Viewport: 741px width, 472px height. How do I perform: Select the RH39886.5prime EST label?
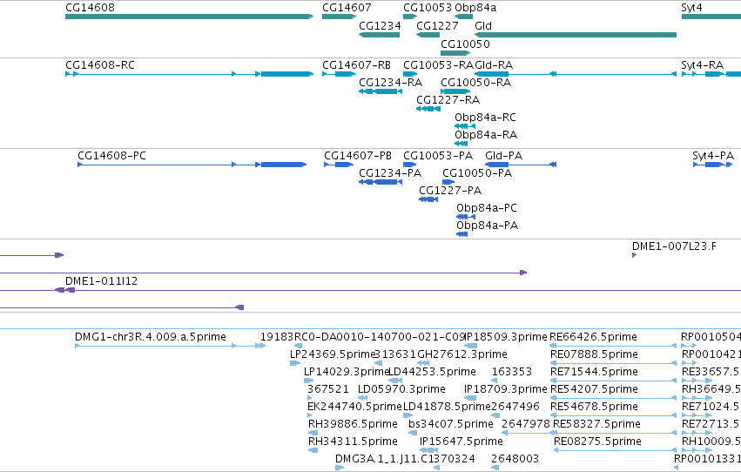click(x=353, y=424)
